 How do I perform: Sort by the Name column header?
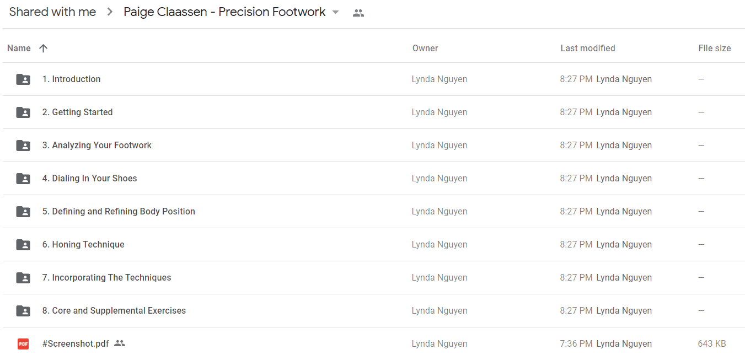19,49
